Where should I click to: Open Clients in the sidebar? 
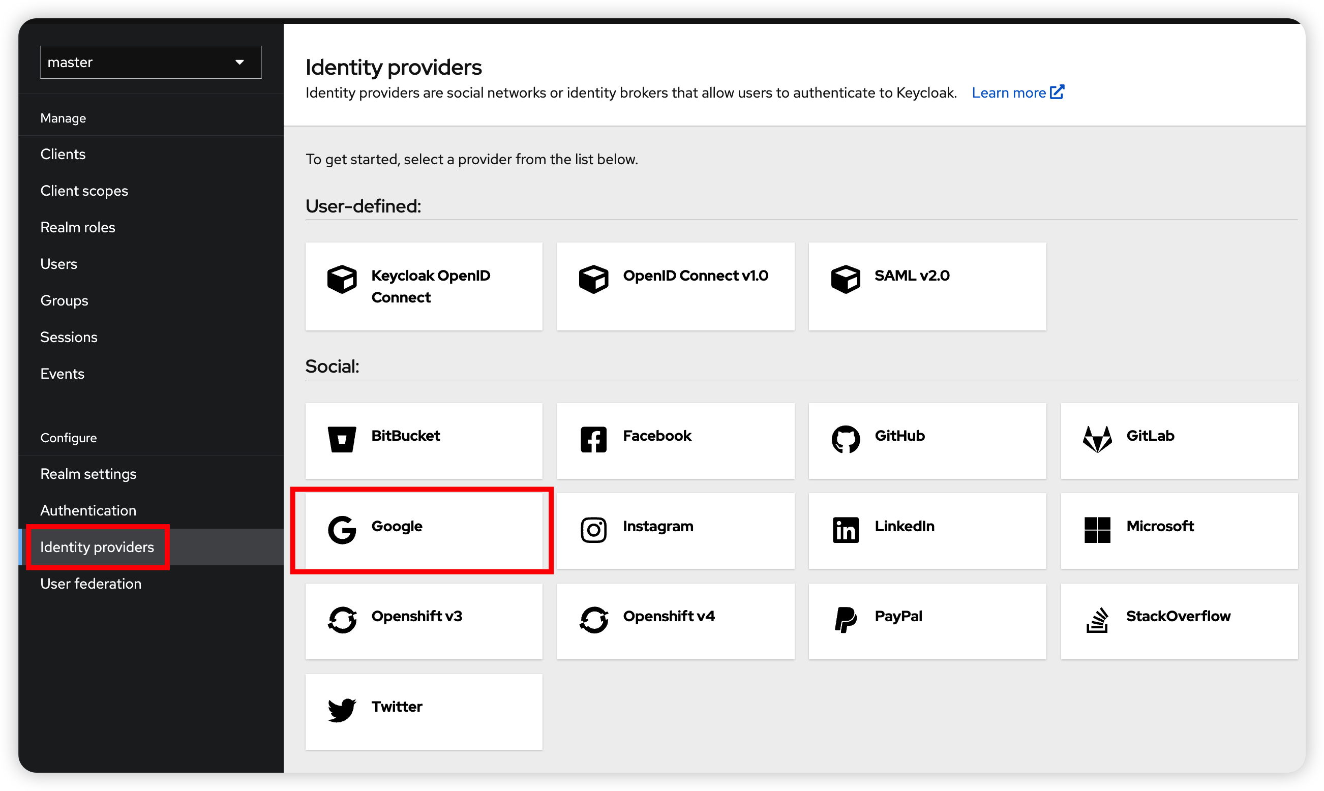[x=63, y=154]
